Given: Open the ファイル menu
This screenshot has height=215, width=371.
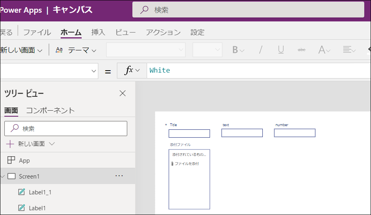Looking at the screenshot, I should tap(37, 32).
